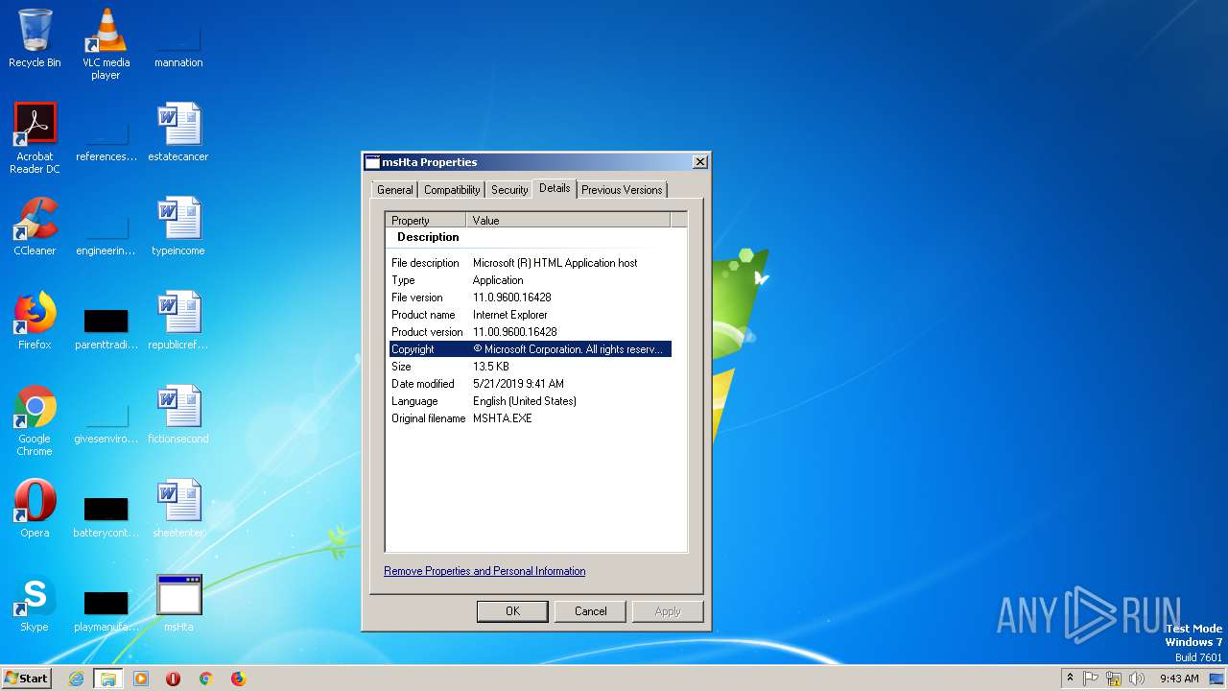Launch Windows Media Player from taskbar
The height and width of the screenshot is (691, 1228).
point(141,679)
